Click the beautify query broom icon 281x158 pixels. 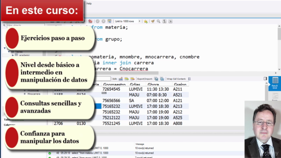pos(152,22)
